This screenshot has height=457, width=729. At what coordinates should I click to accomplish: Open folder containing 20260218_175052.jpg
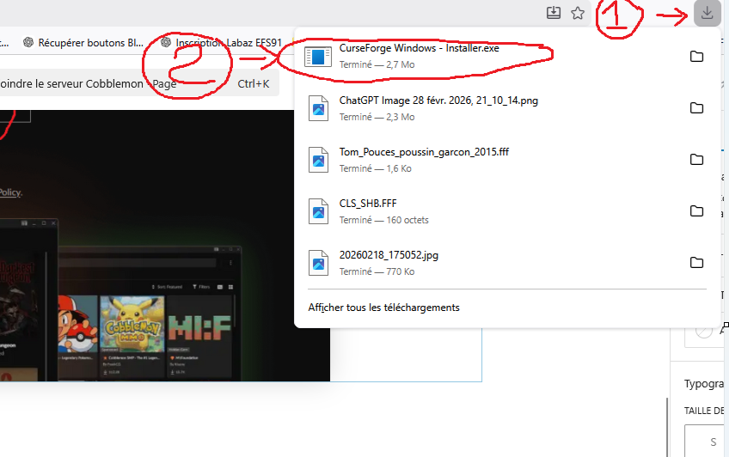click(x=696, y=263)
